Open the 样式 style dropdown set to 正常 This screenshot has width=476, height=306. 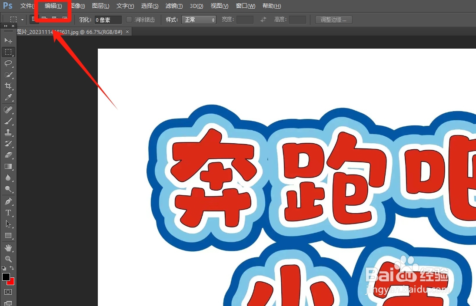pyautogui.click(x=199, y=20)
